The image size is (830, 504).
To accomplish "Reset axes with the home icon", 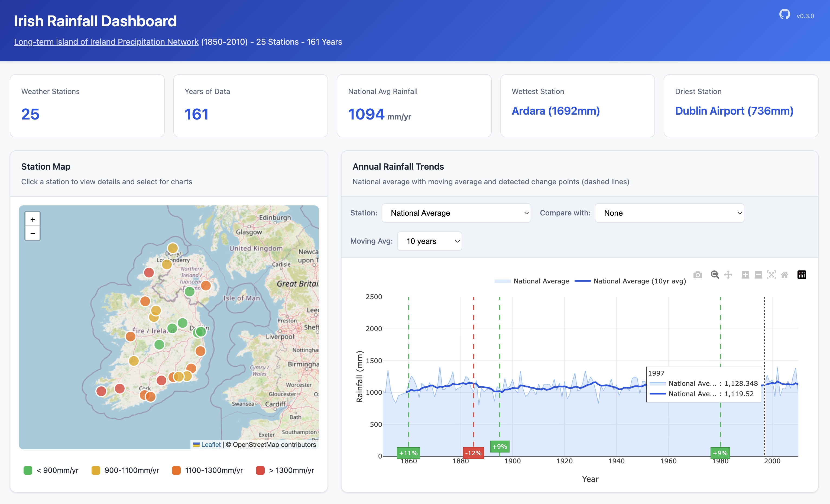I will tap(784, 275).
